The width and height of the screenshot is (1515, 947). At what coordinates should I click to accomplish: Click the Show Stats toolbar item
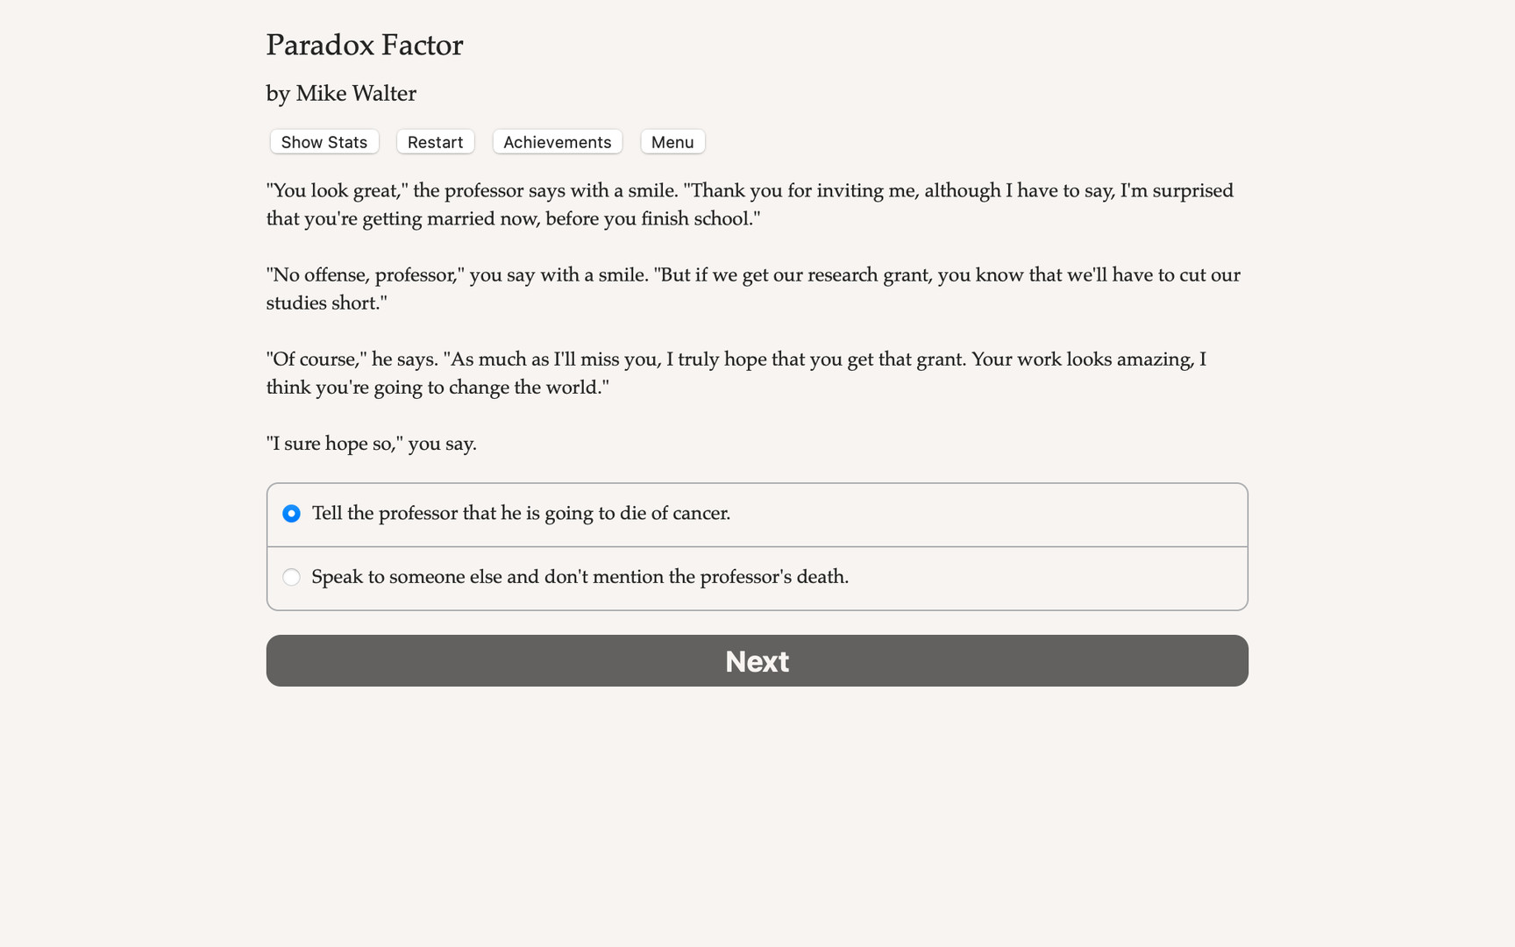pyautogui.click(x=323, y=141)
